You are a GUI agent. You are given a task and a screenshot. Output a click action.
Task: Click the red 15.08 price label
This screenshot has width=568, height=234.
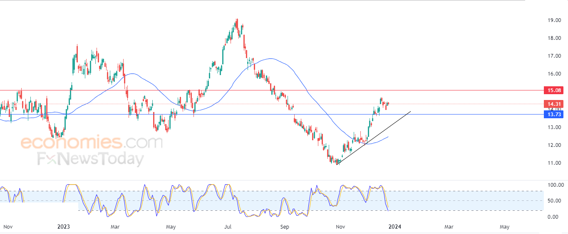click(553, 90)
